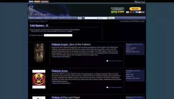Go to Games in the breadcrumb
Viewport: 174px width, 99px height.
pyautogui.click(x=42, y=21)
